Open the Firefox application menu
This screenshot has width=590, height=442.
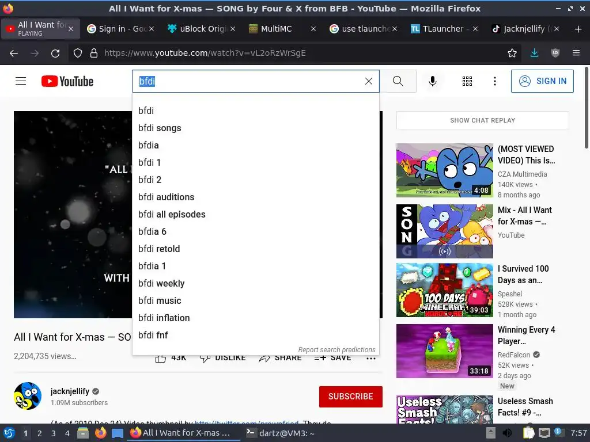[576, 53]
